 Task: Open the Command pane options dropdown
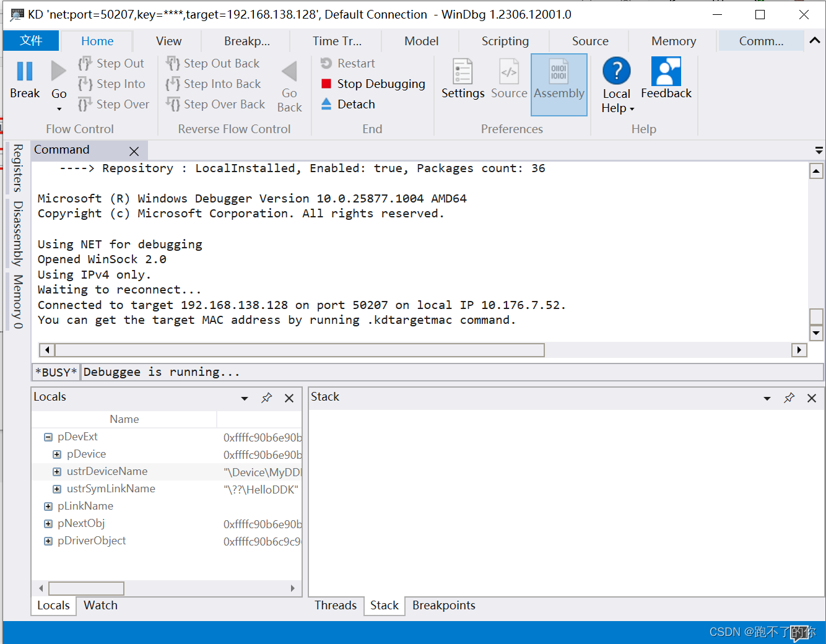point(819,150)
